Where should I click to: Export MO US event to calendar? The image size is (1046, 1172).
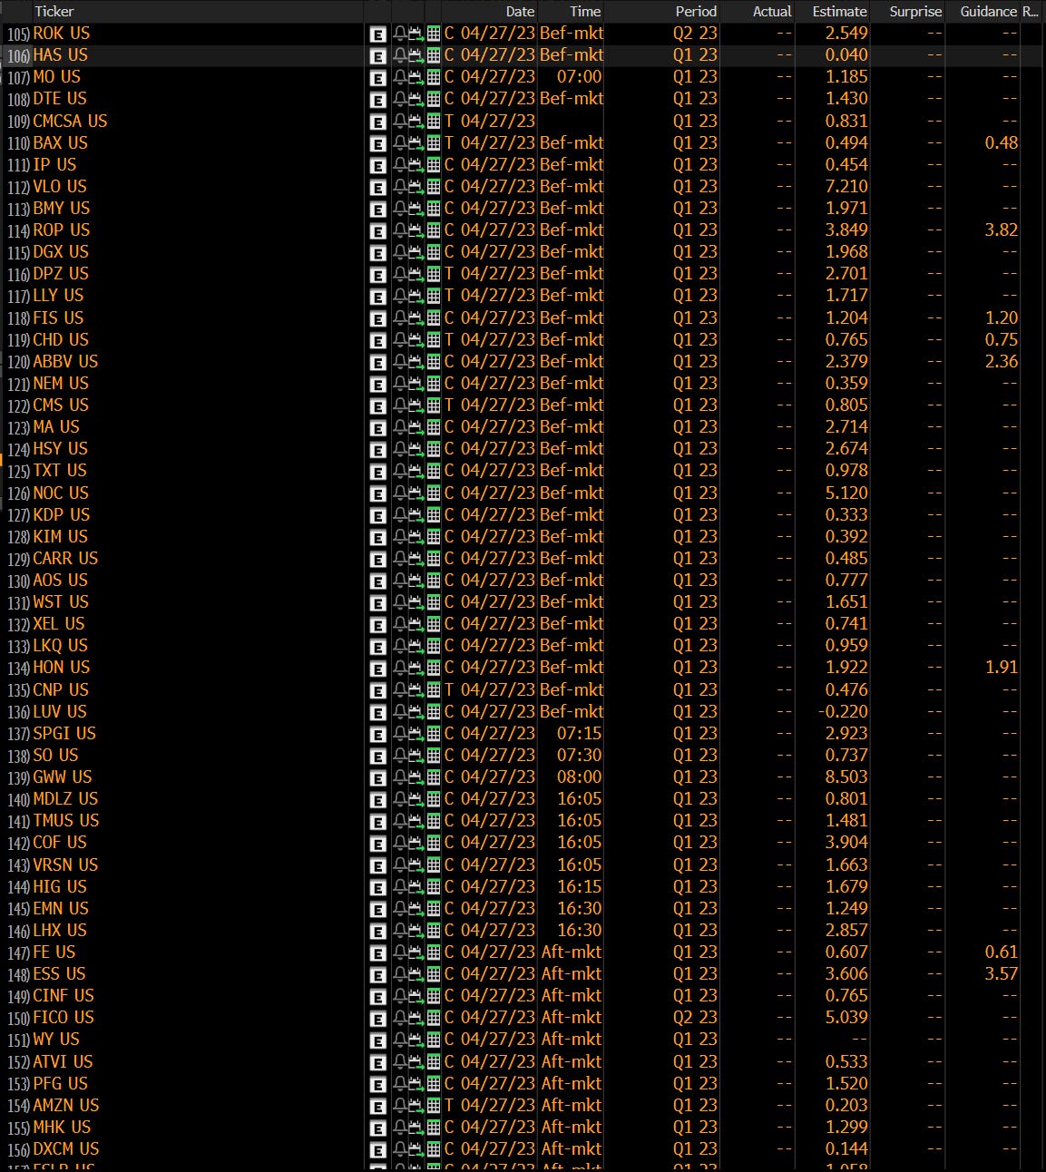[x=416, y=78]
